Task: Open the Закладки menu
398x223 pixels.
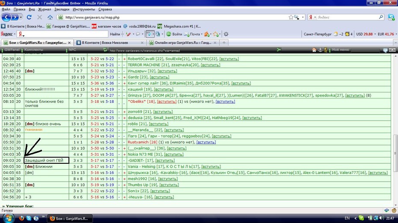Action: pos(62,9)
